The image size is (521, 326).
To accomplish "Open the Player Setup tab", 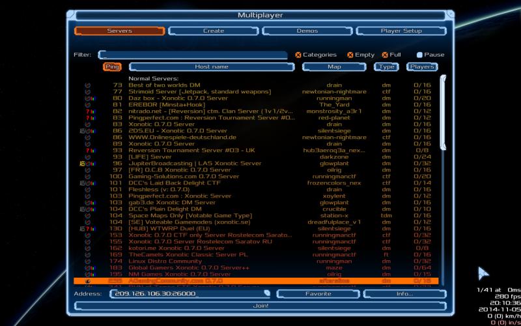I will pyautogui.click(x=401, y=31).
